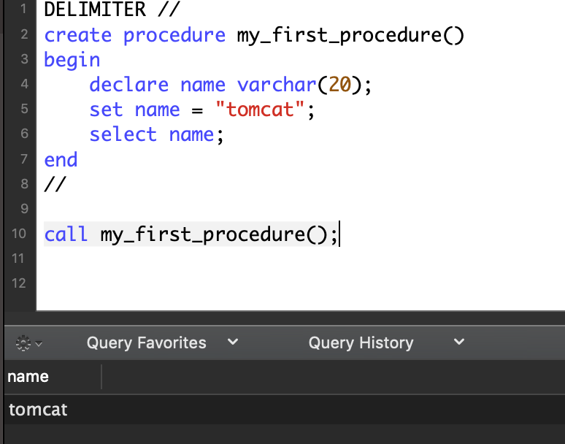Click the "declare" keyword on line 4
This screenshot has height=444, width=565.
pos(129,85)
